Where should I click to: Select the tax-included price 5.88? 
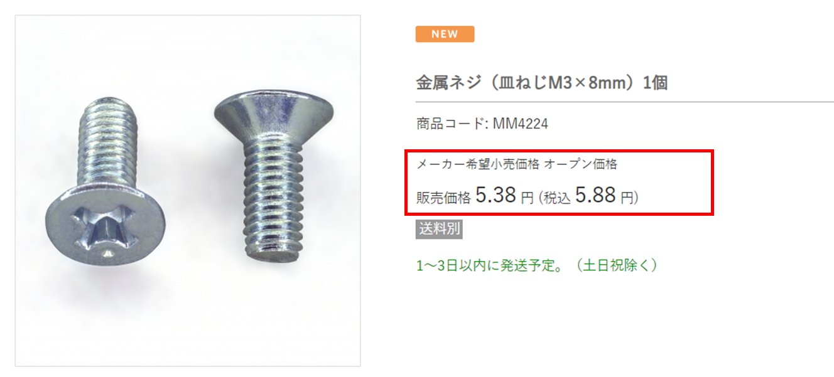(595, 196)
